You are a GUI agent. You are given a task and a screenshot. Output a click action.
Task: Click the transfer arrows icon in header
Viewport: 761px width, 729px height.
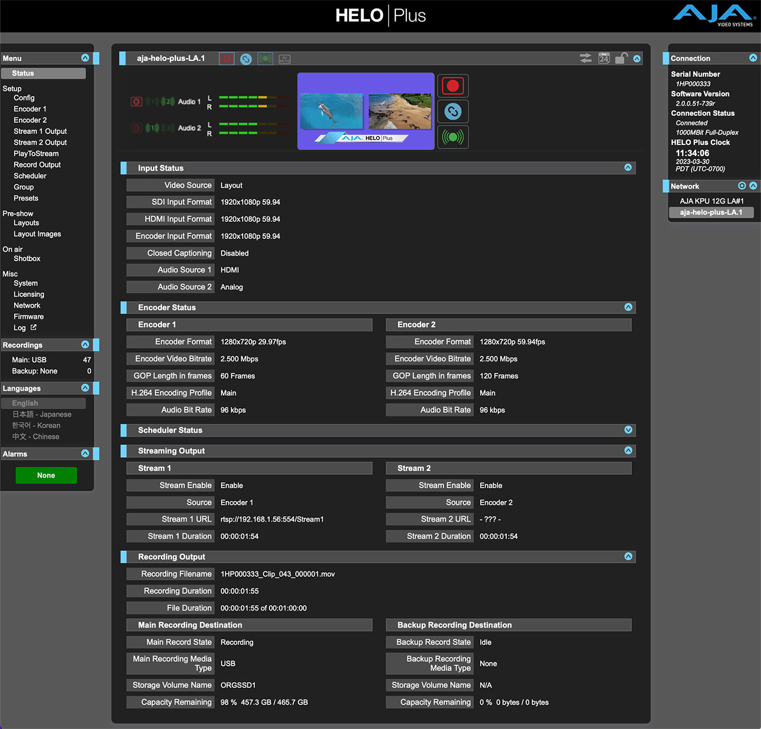586,58
